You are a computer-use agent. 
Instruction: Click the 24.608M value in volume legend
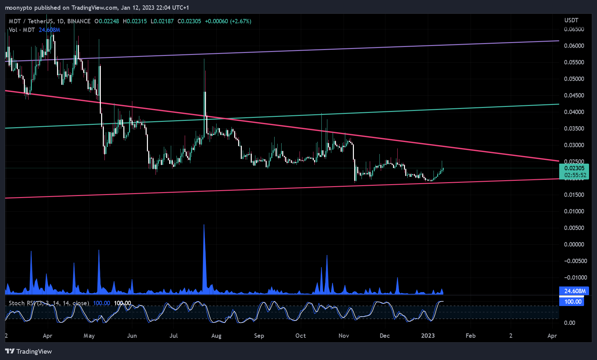click(49, 30)
